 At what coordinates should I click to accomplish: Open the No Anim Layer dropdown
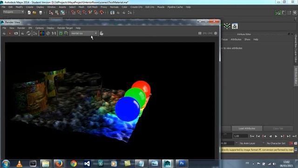[248, 143]
